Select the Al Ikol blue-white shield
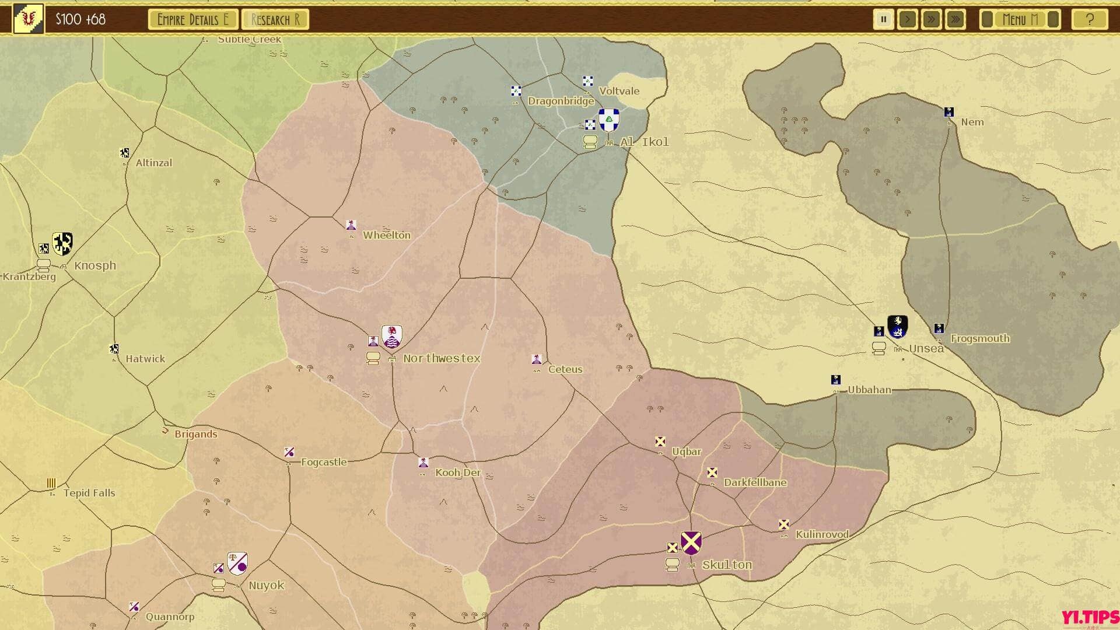1120x630 pixels. click(x=608, y=120)
